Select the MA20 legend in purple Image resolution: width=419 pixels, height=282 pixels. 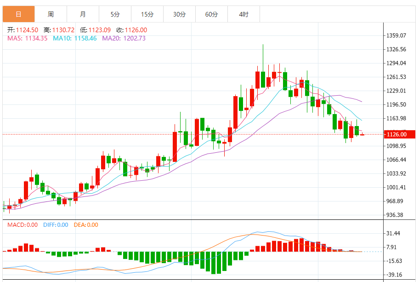(124, 38)
